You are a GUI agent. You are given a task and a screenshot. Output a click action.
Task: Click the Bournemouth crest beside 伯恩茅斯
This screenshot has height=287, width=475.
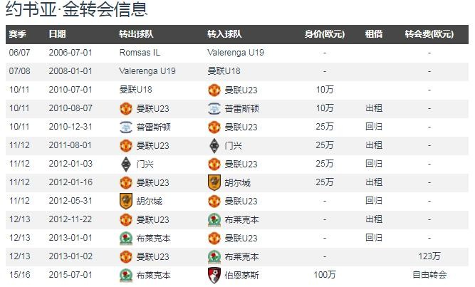(x=214, y=275)
